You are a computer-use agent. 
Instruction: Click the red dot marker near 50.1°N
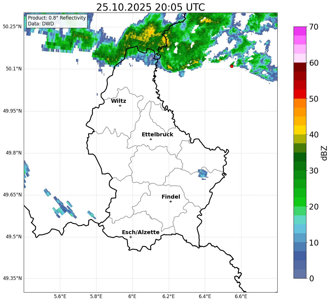coord(232,66)
